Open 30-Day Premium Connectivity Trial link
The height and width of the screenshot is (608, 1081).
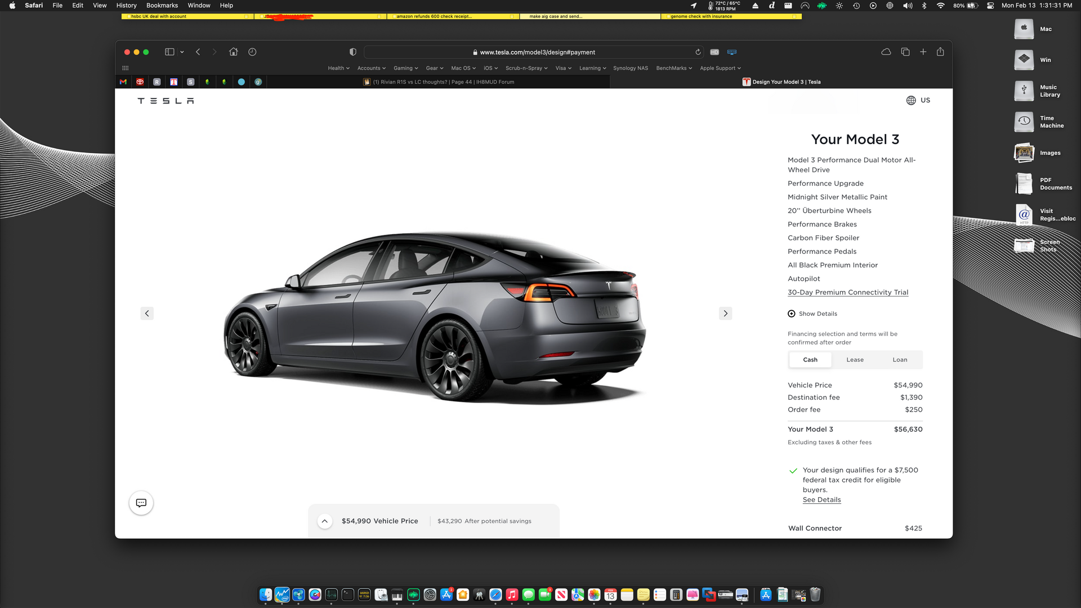848,292
